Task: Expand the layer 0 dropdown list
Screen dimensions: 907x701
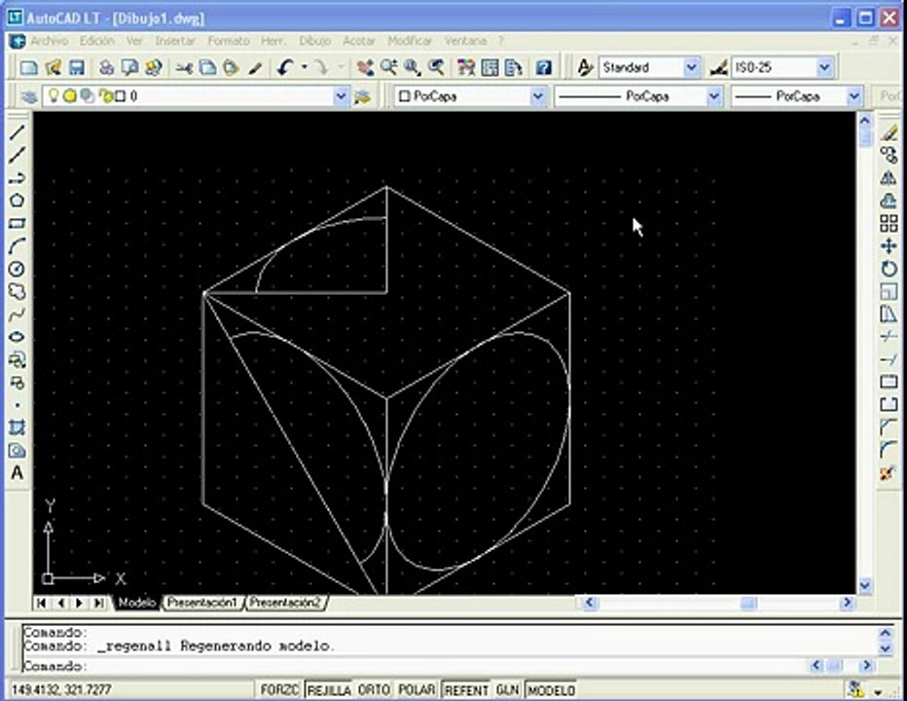Action: [342, 96]
